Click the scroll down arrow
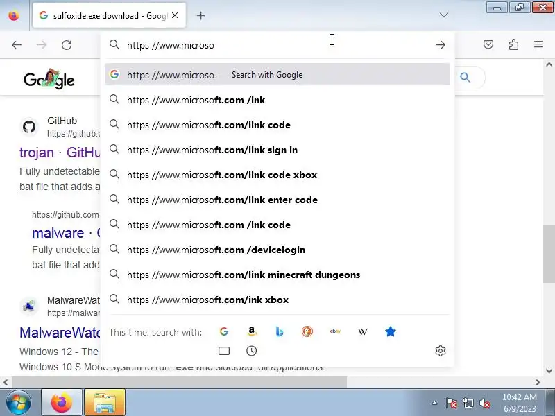 (549, 371)
